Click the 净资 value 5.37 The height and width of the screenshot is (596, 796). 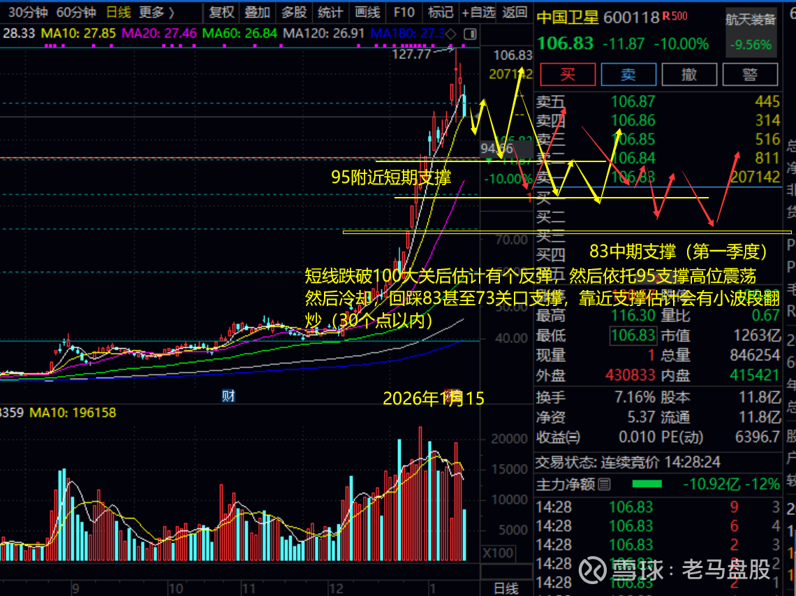pyautogui.click(x=641, y=417)
